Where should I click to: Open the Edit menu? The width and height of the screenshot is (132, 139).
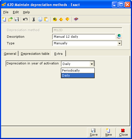tap(16, 12)
